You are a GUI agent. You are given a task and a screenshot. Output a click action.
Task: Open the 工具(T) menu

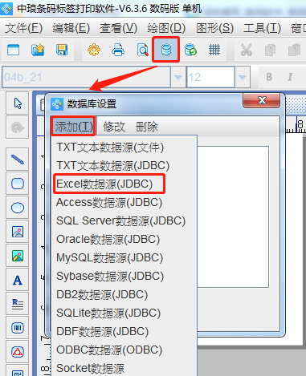(262, 28)
